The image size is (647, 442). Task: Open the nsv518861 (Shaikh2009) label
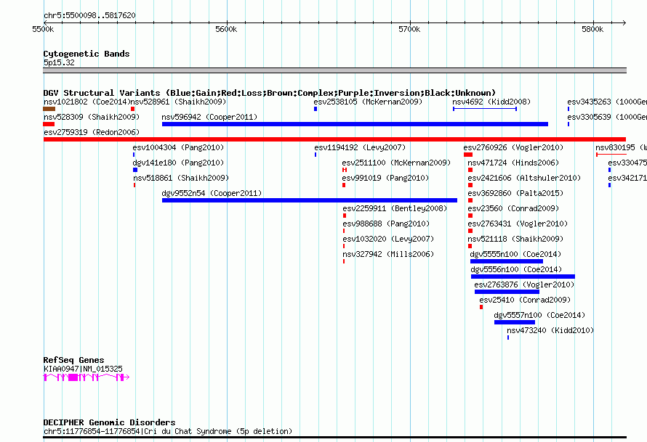pos(181,178)
